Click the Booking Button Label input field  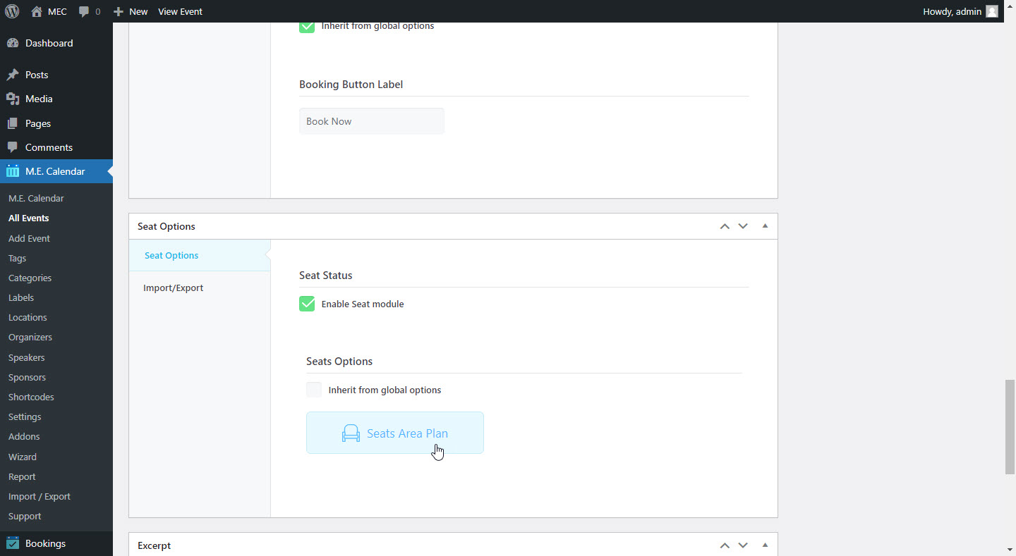(372, 121)
